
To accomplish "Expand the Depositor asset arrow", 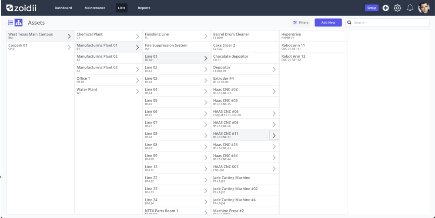I will pos(274,69).
